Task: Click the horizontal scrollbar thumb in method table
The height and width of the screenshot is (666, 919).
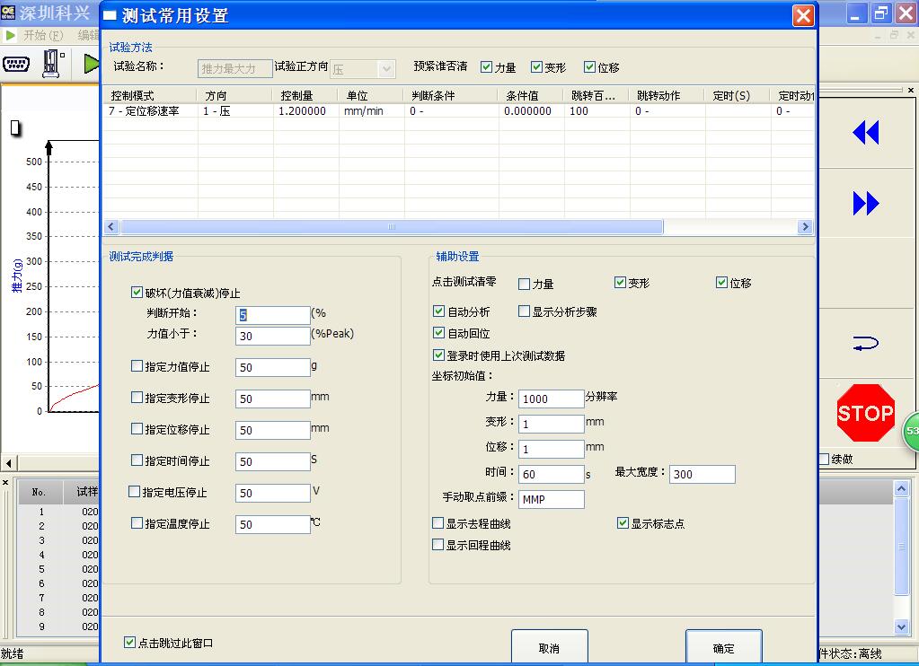Action: pyautogui.click(x=392, y=227)
